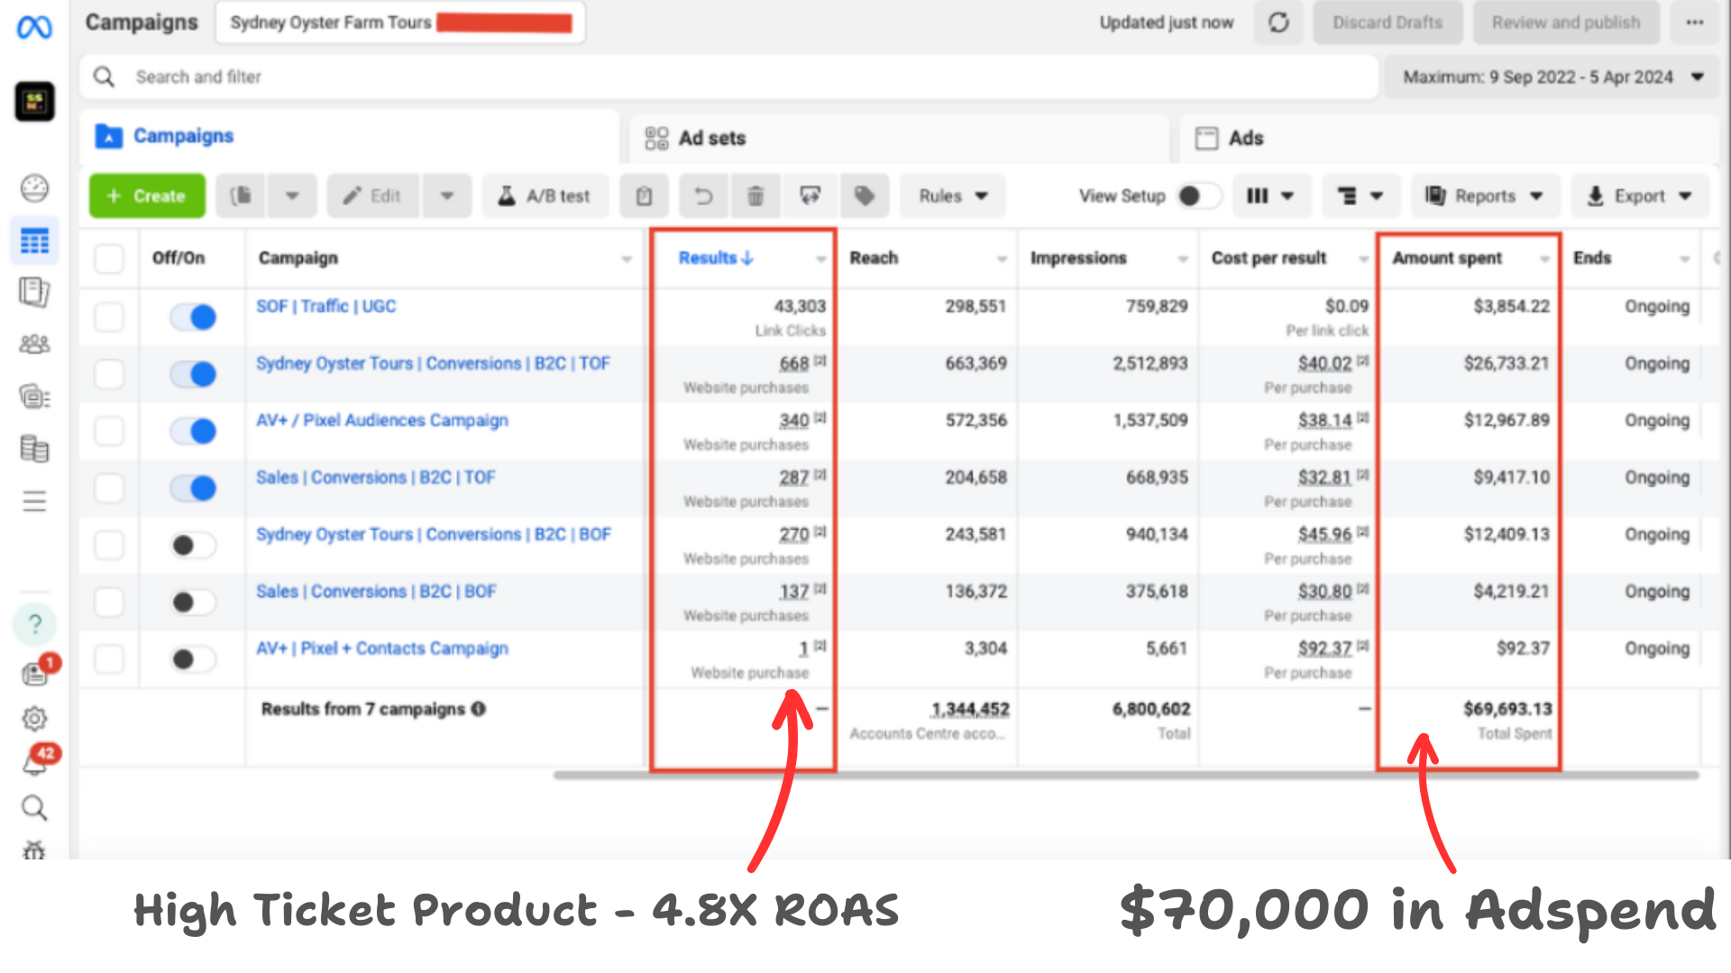The height and width of the screenshot is (973, 1731).
Task: Click the Search and filter field
Action: pyautogui.click(x=728, y=77)
